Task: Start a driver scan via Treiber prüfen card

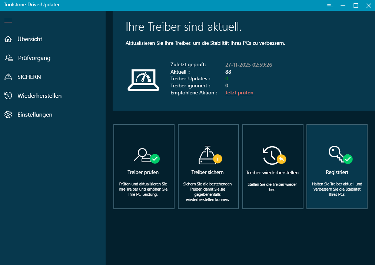Action: click(x=144, y=172)
